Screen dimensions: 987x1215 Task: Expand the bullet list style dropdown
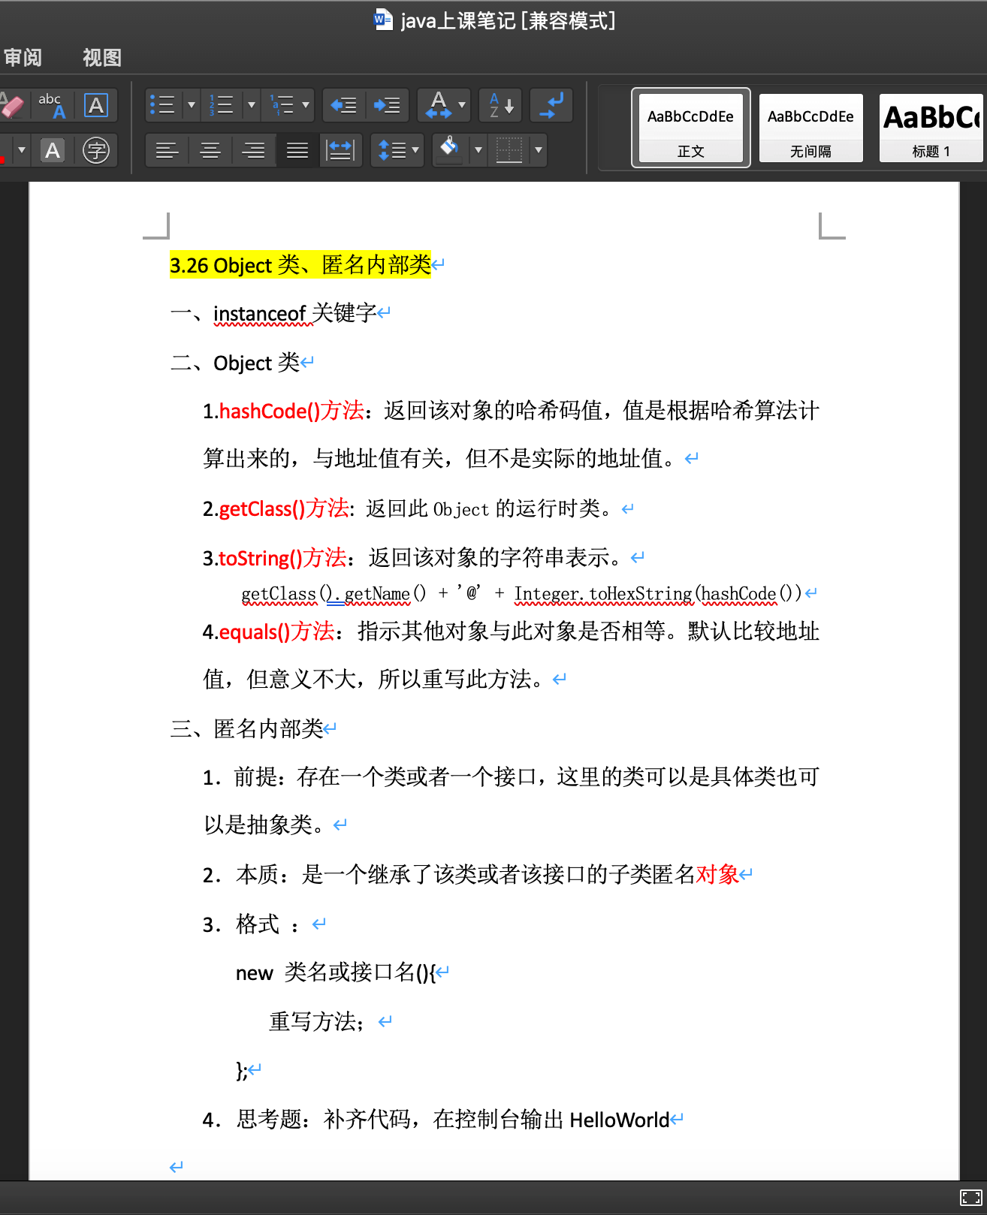click(x=192, y=105)
